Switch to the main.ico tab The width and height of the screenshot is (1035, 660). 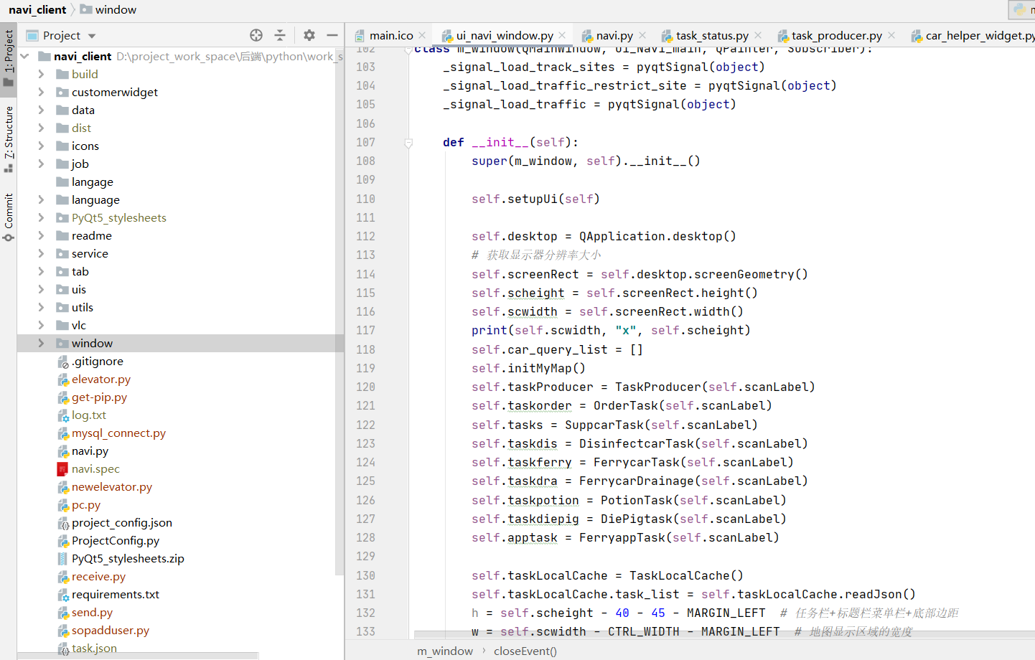tap(391, 35)
